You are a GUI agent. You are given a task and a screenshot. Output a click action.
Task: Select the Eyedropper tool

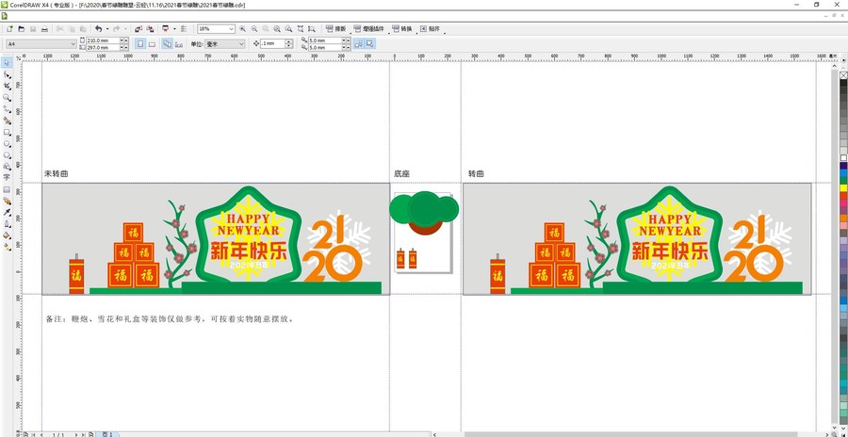[x=7, y=213]
